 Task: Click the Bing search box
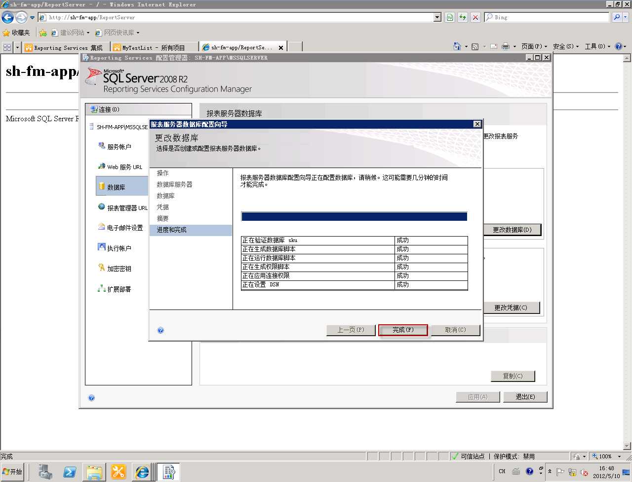547,17
